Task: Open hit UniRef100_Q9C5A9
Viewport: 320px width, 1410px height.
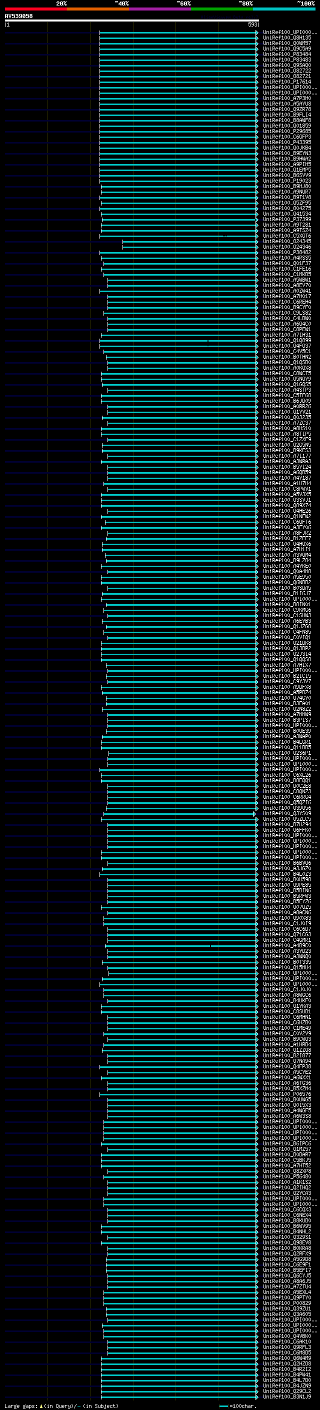Action: (287, 49)
